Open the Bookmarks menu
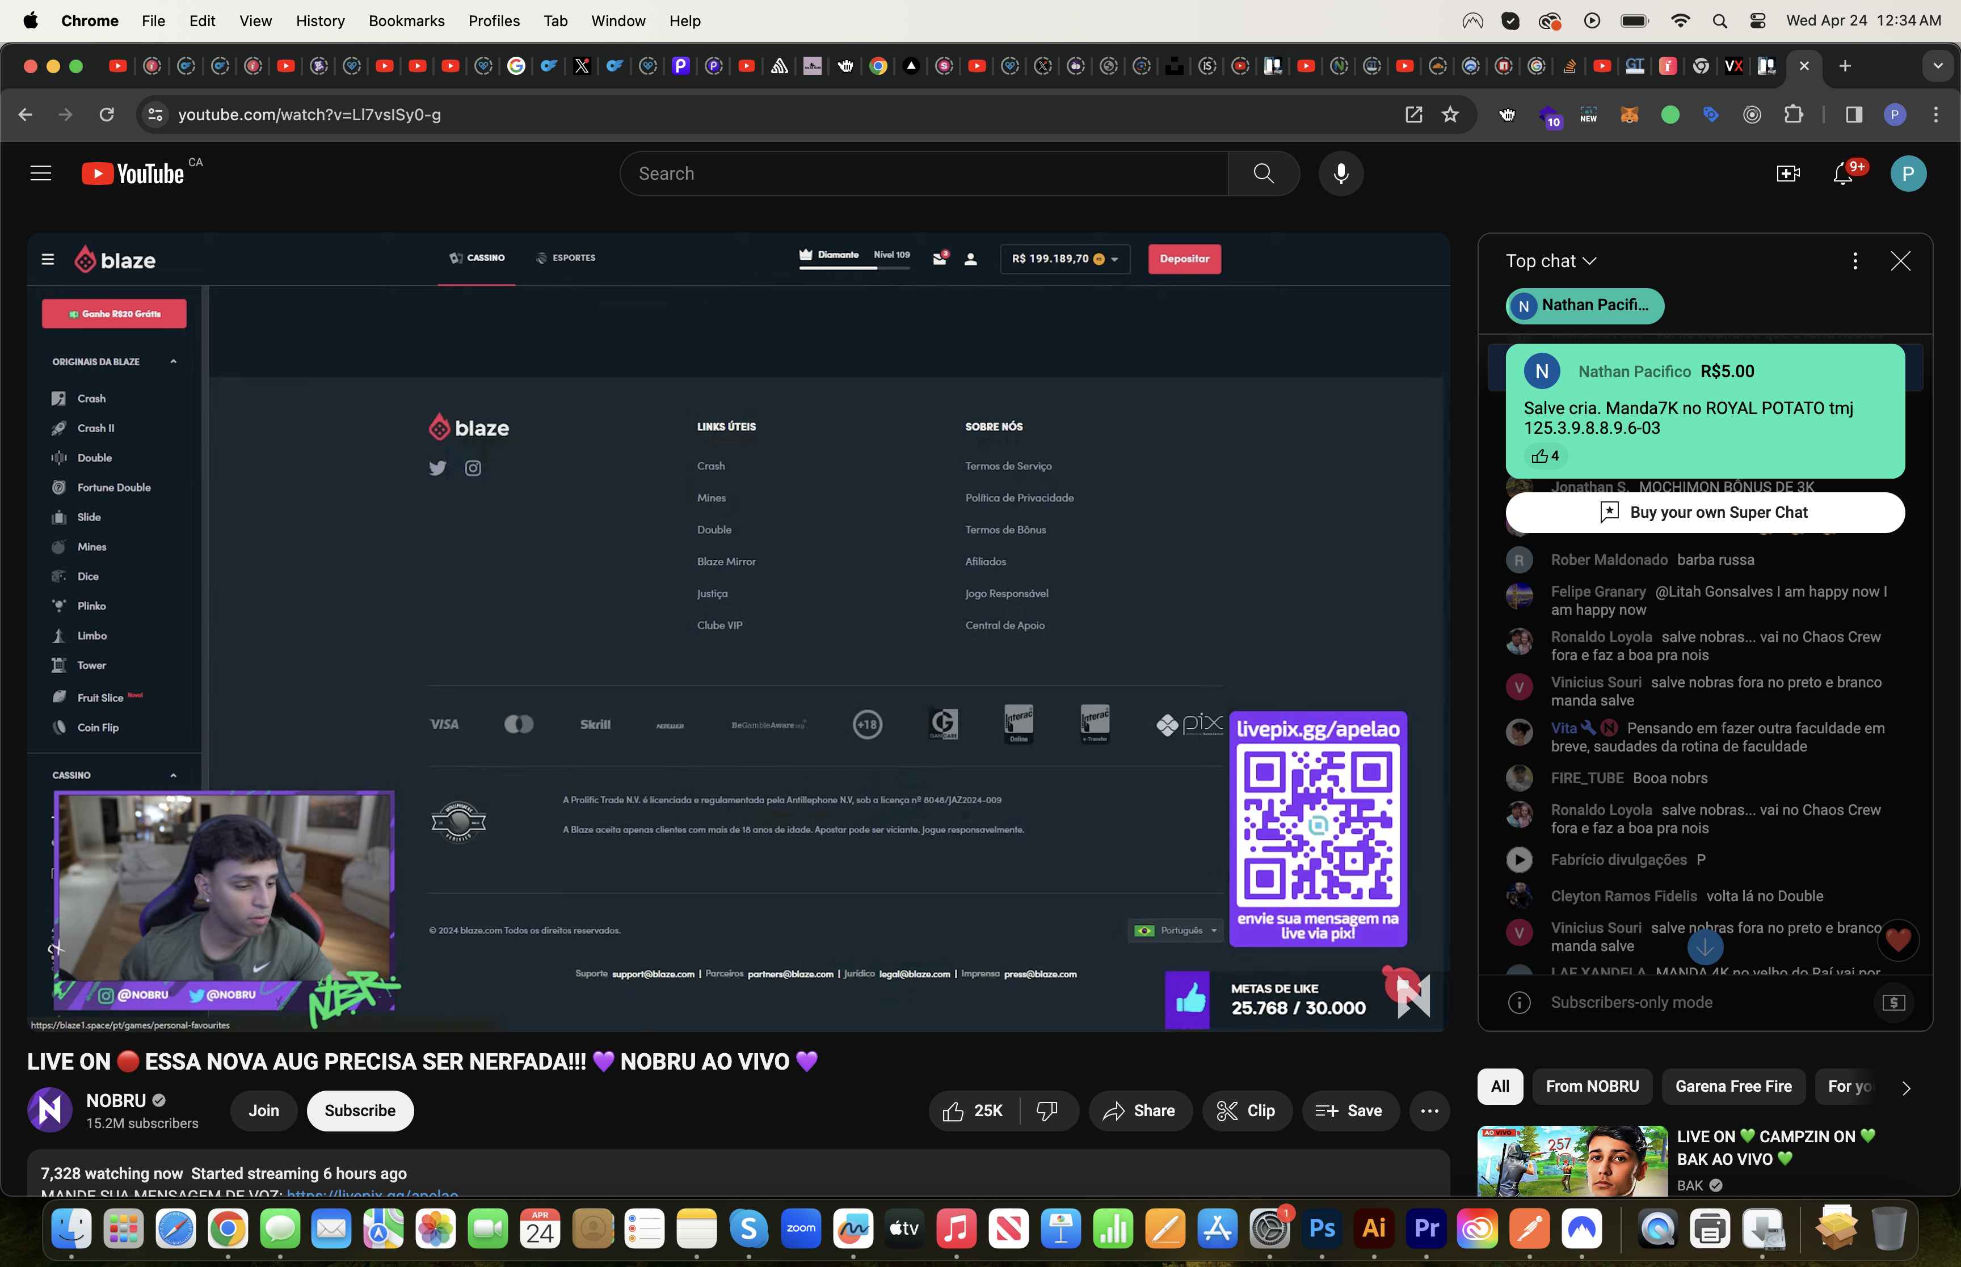Viewport: 1961px width, 1267px height. click(406, 20)
